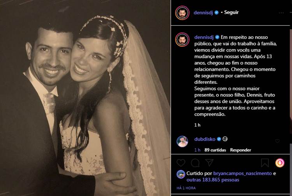The height and width of the screenshot is (196, 292).
Task: Click dubdisko's comment avatar
Action: click(182, 141)
